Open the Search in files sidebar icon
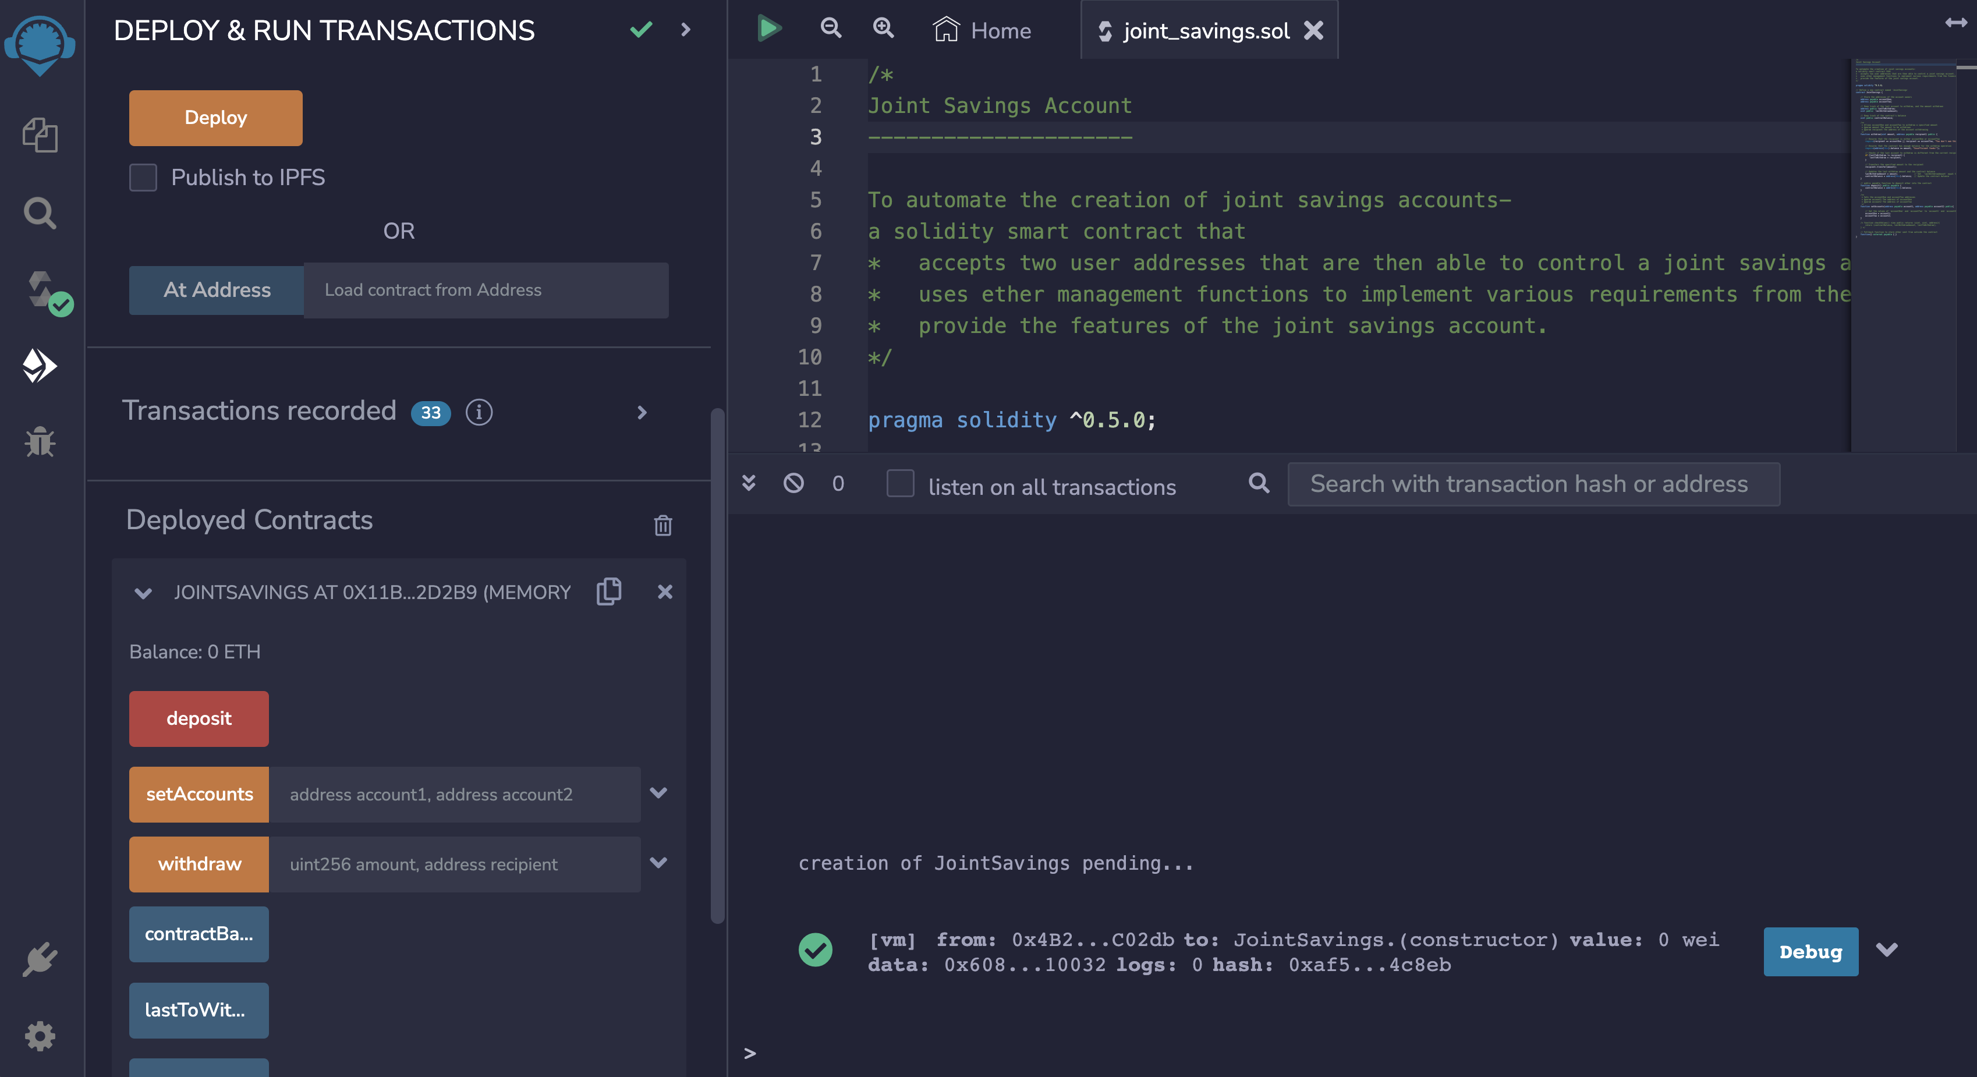 [40, 214]
